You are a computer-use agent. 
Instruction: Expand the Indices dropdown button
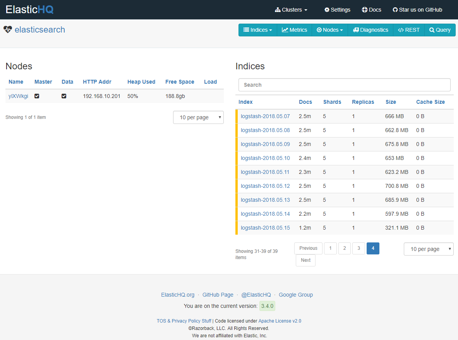click(257, 30)
